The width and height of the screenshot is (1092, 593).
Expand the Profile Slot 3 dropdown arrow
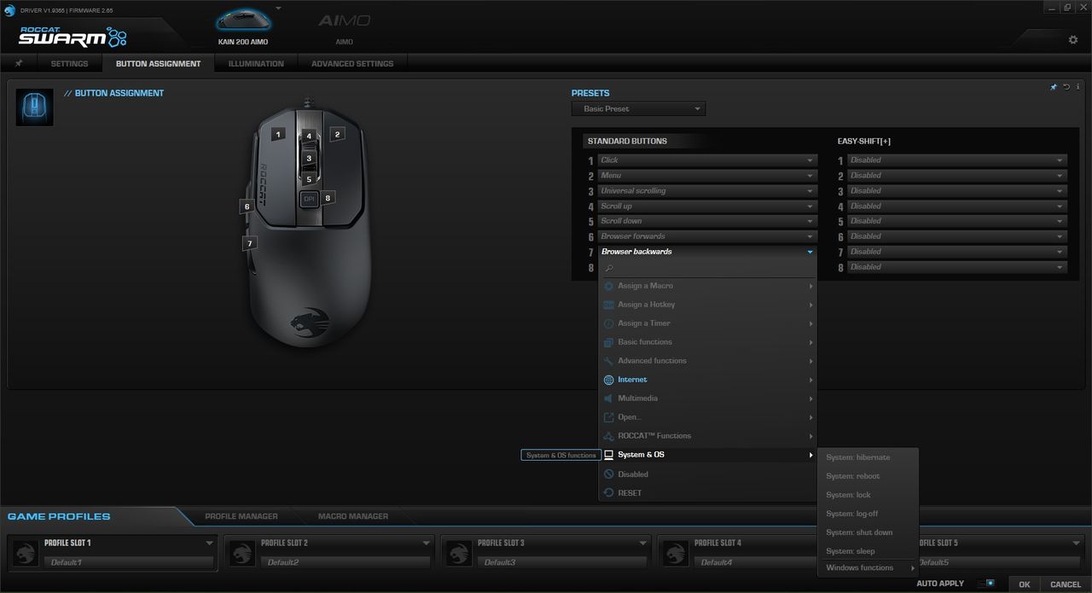pyautogui.click(x=643, y=543)
